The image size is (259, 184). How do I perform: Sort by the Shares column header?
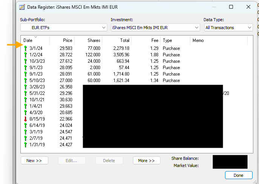click(x=88, y=40)
